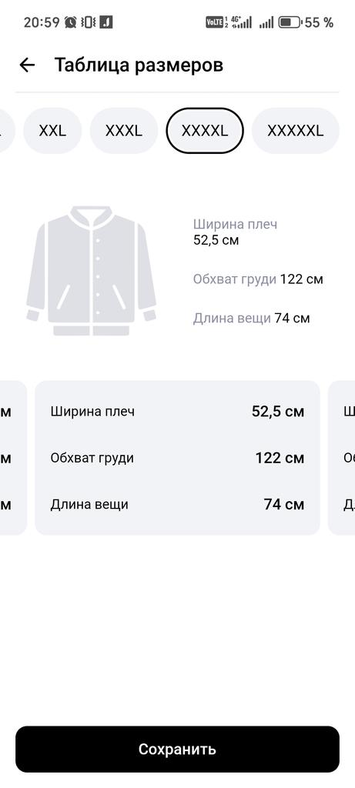The height and width of the screenshot is (788, 355).
Task: Select the XXL size chip
Action: click(x=52, y=131)
